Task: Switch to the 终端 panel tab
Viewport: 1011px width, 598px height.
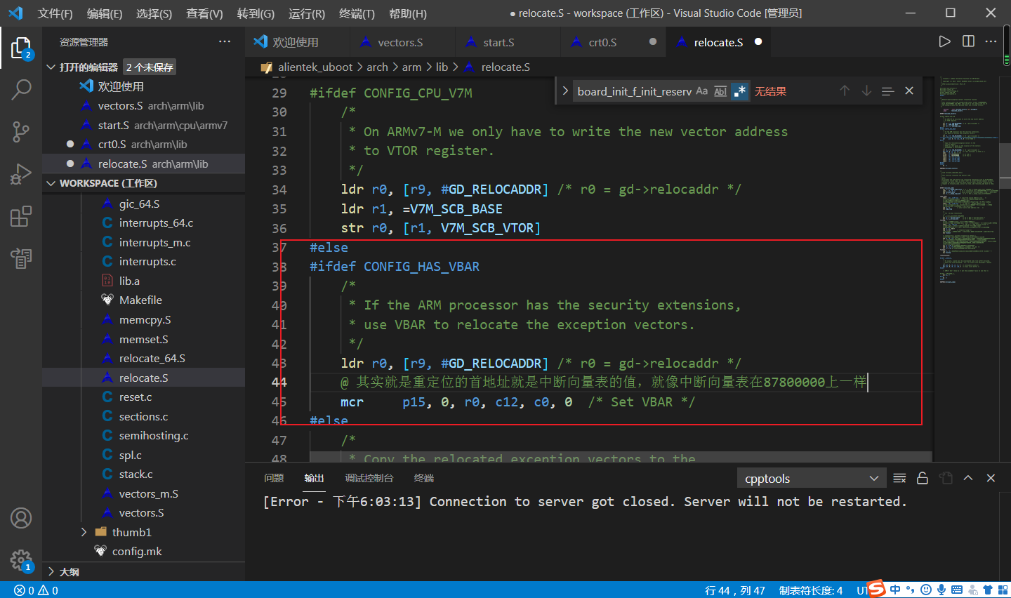Action: pyautogui.click(x=424, y=478)
